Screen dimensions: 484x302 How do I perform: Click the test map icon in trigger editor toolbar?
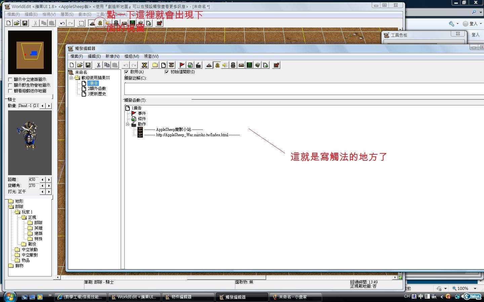point(276,65)
